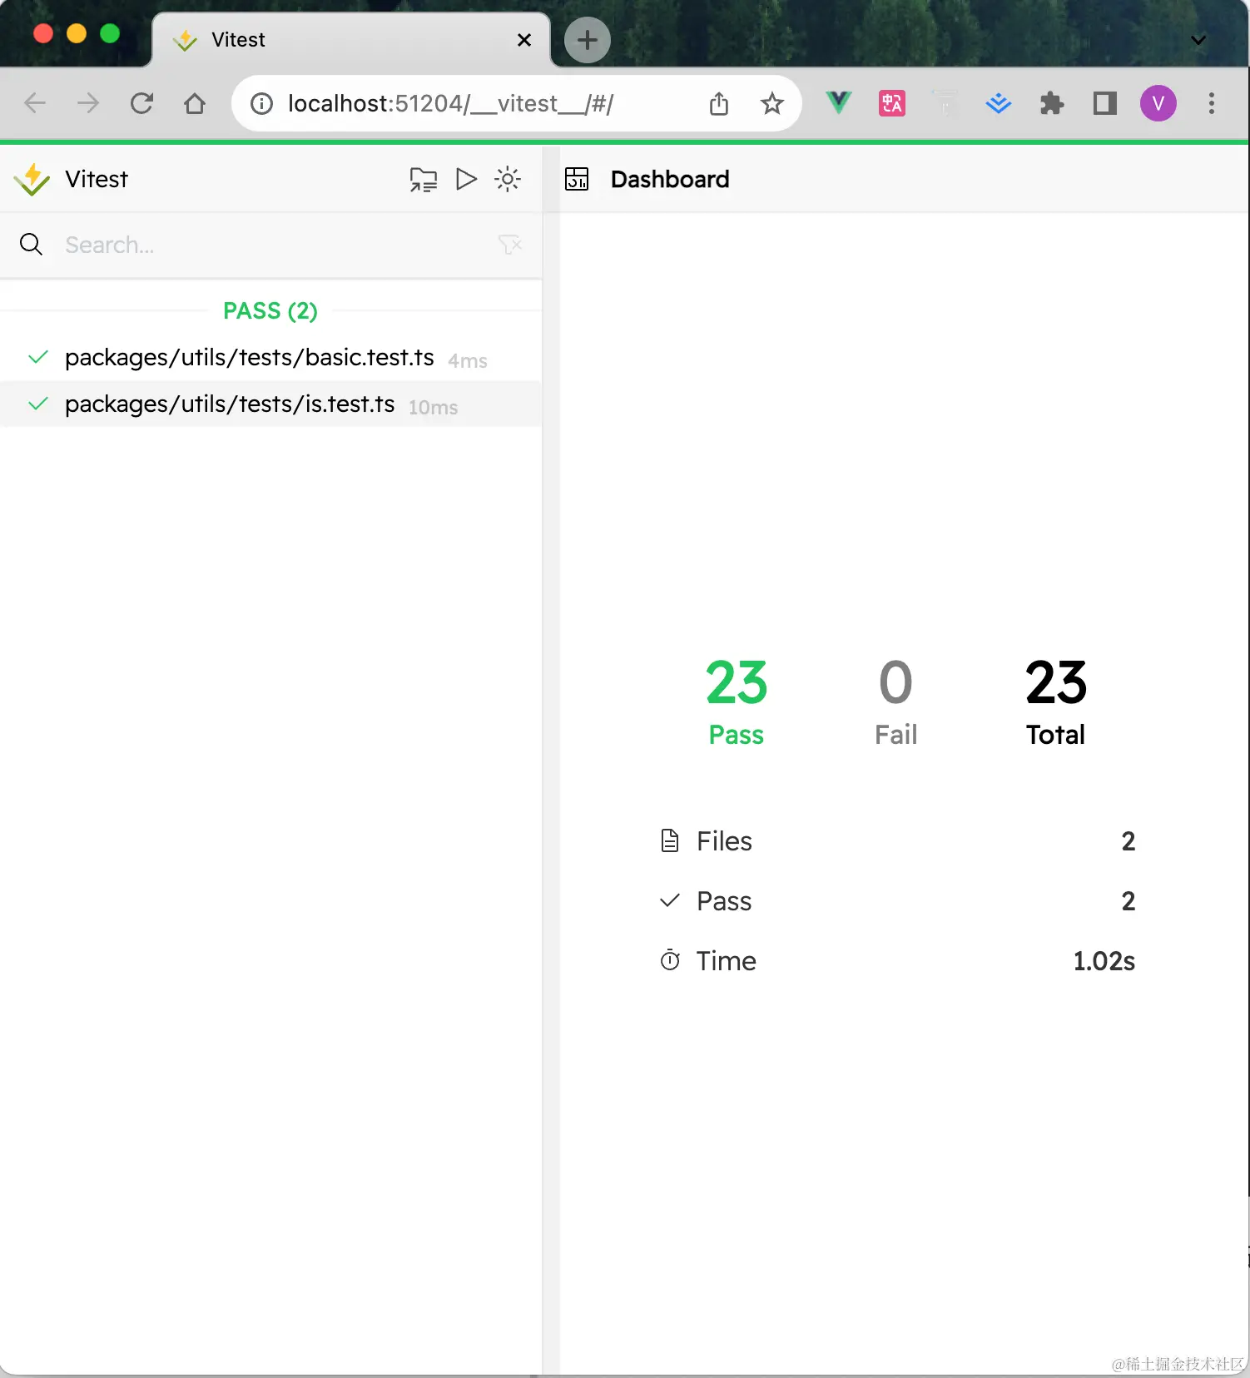Run all tests with the play button
The height and width of the screenshot is (1378, 1250).
coord(466,179)
